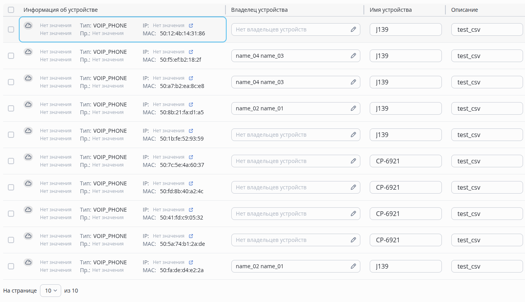
Task: Open IP external link for MAC 50:f5:ef:b2:18:2f
Action: click(x=191, y=52)
